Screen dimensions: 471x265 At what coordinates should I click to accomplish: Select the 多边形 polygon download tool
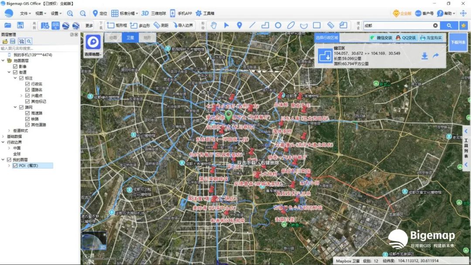point(140,26)
